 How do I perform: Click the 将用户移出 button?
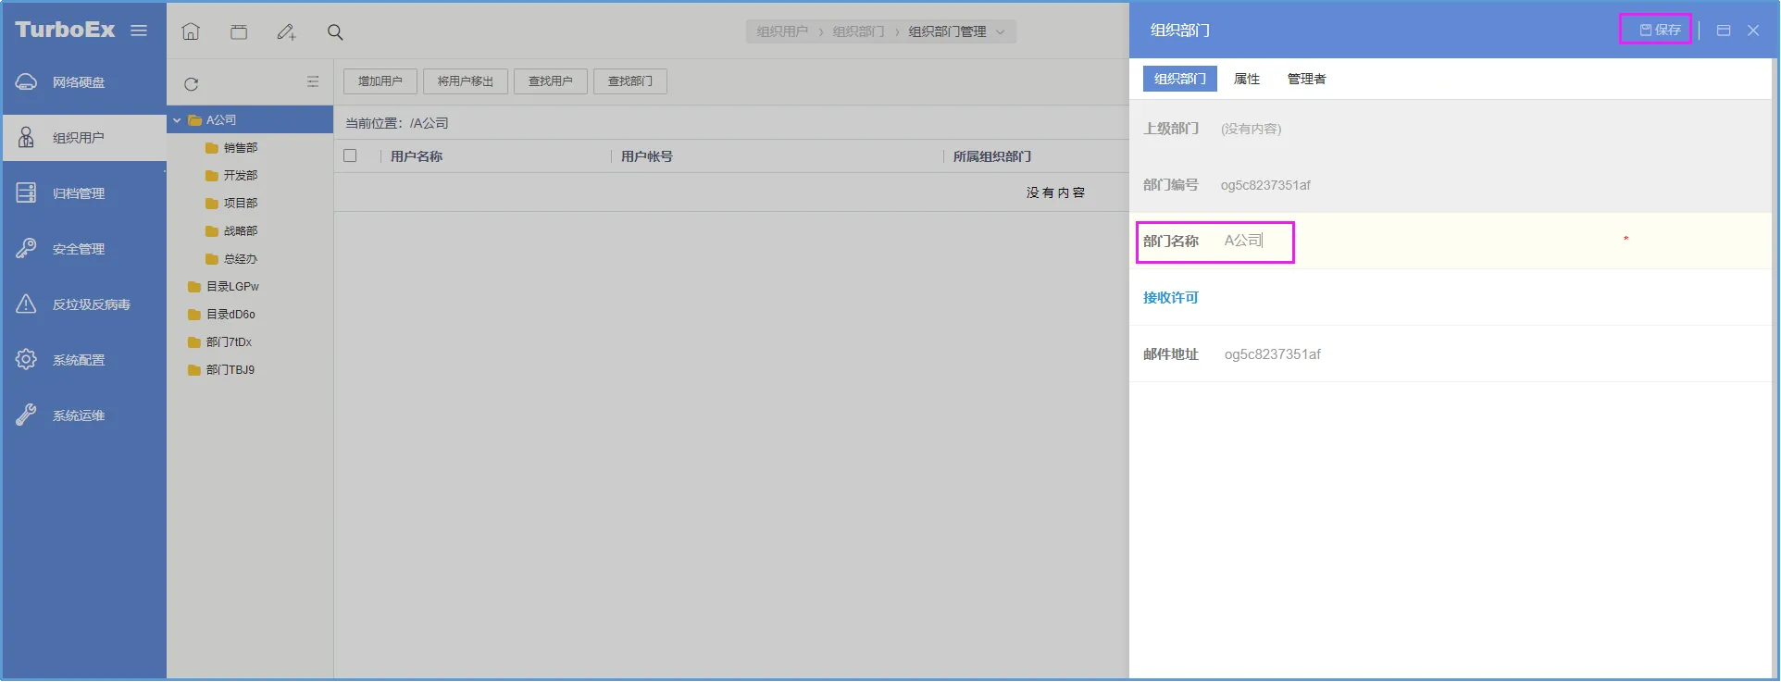pyautogui.click(x=466, y=81)
